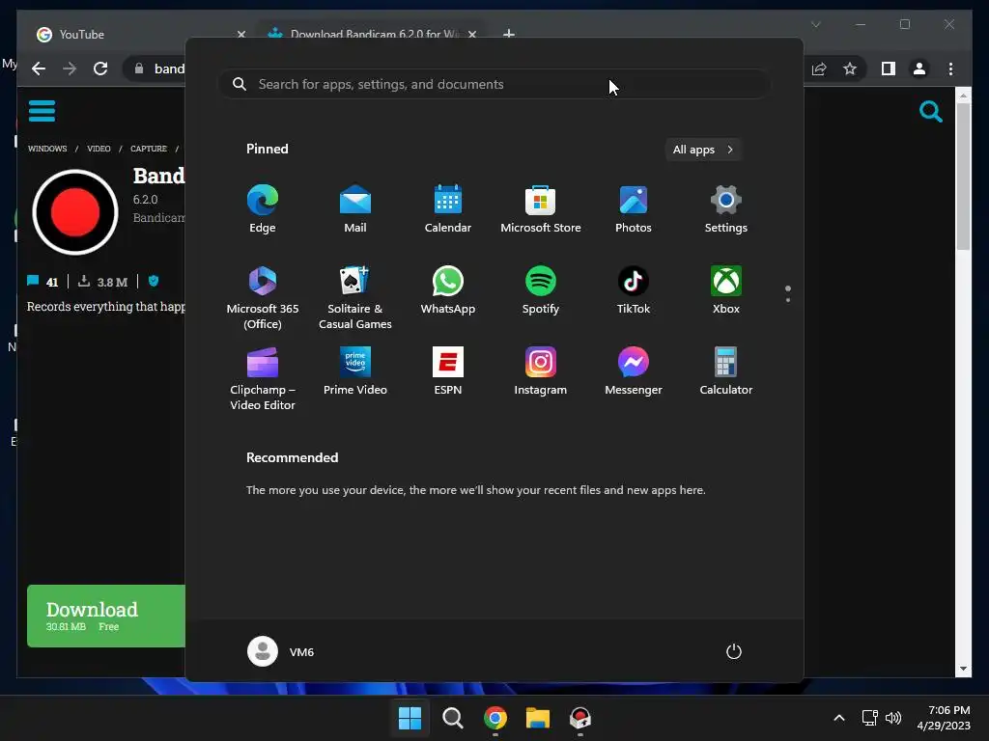Click the Bandicam red record logo
The width and height of the screenshot is (989, 741).
(75, 212)
